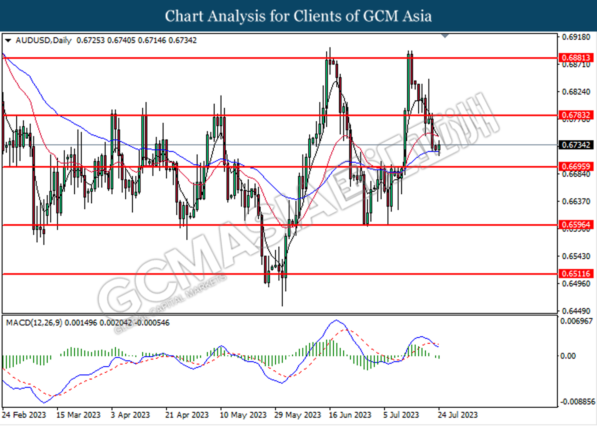Select the 15 Mar 2023 date label
This screenshot has width=597, height=426.
coord(78,415)
